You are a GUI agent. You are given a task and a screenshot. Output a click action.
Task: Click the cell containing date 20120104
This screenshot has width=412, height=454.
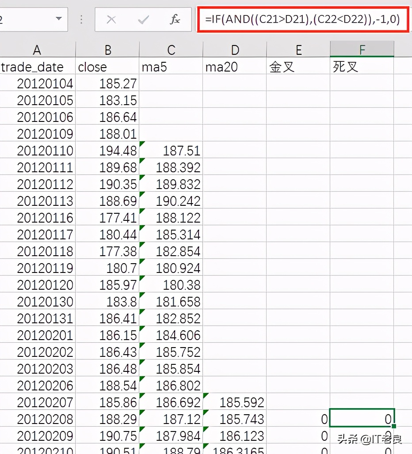(37, 83)
